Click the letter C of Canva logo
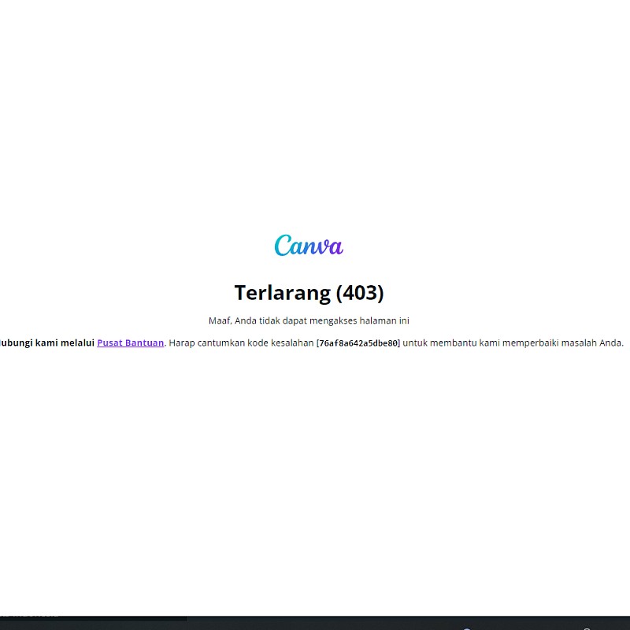Screen dimensions: 630x630 [283, 246]
